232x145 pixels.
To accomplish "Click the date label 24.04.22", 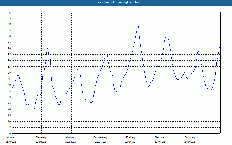I will pos(190,142).
